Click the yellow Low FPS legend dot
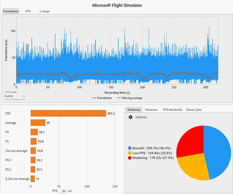 (130, 153)
